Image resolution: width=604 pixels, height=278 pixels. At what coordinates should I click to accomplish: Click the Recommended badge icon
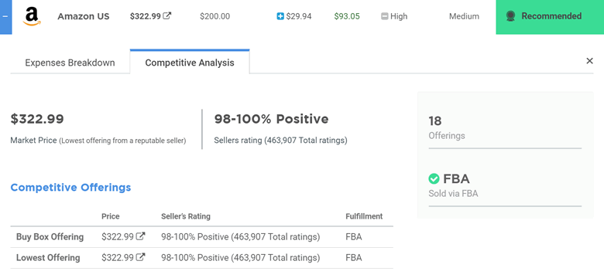point(511,16)
